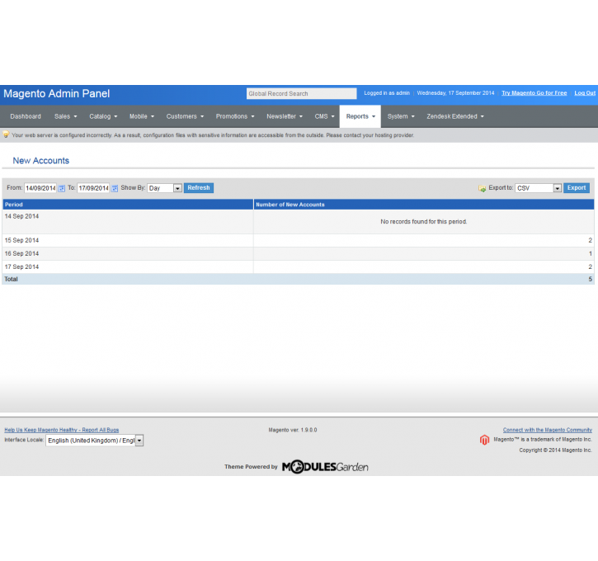Click the Period column header
This screenshot has width=598, height=561.
(x=128, y=205)
